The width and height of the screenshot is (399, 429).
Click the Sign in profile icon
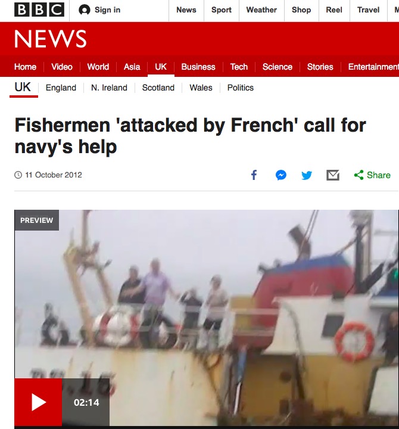(84, 10)
